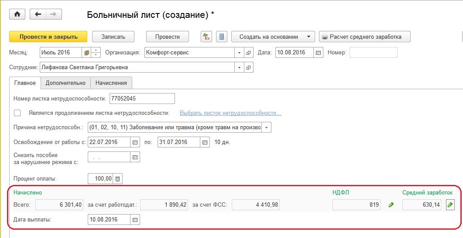
Task: Click the Снизить пособие empty date field
Action: point(109,157)
